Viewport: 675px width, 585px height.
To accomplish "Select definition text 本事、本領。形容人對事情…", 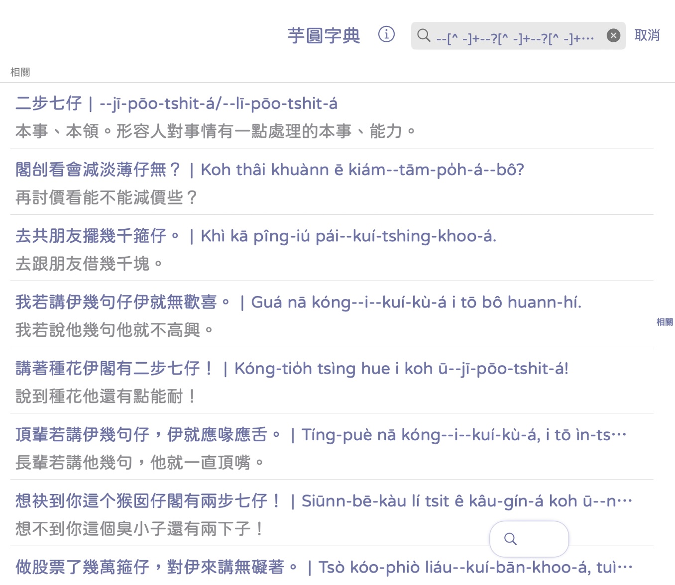I will [x=216, y=131].
